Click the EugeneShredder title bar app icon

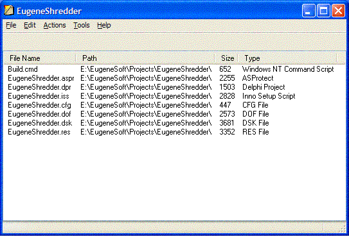point(9,10)
